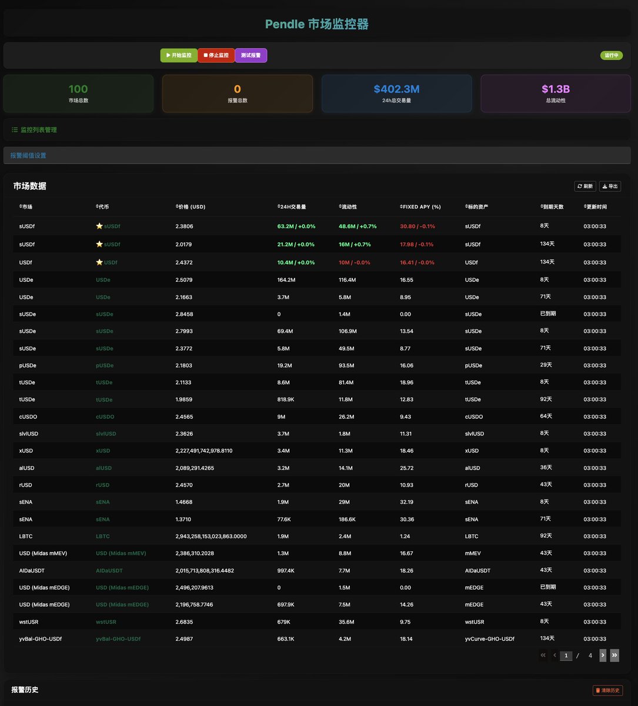Open green sUSDe token link priced 2.8458
The image size is (638, 706).
click(x=105, y=314)
